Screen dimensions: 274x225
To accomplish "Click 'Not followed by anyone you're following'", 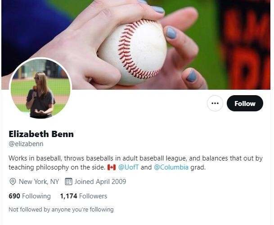I will point(61,209).
